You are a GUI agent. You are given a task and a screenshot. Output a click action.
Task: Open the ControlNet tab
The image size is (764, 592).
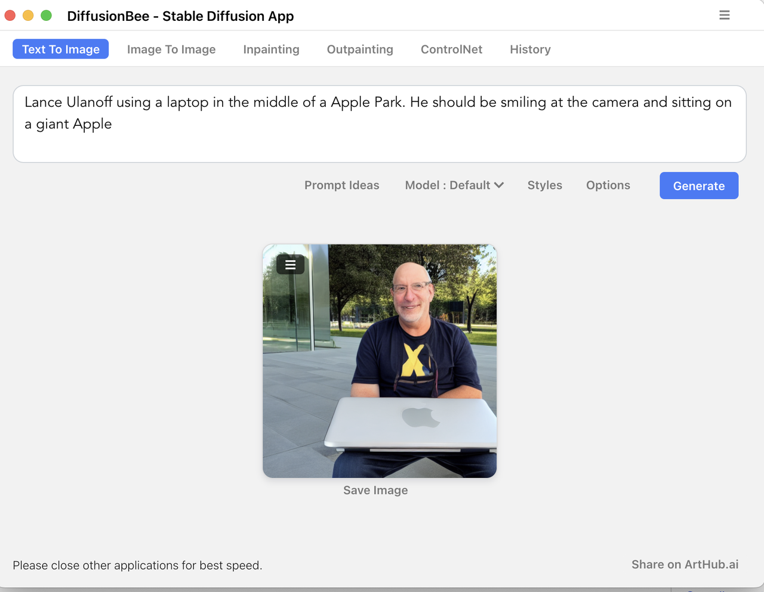coord(451,49)
